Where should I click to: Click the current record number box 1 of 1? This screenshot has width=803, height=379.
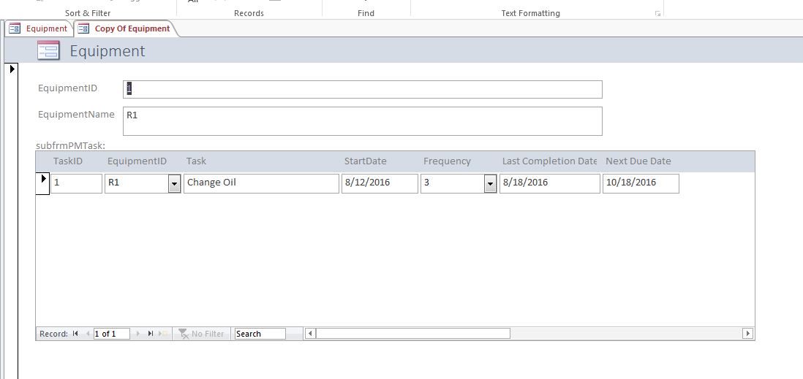tap(112, 334)
